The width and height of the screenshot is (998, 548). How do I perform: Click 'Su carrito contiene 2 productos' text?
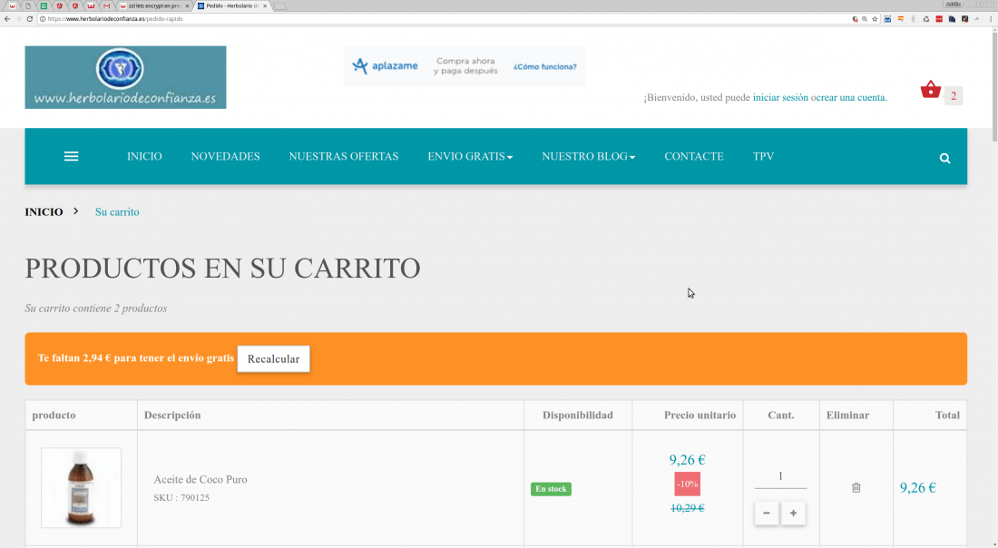tap(96, 308)
